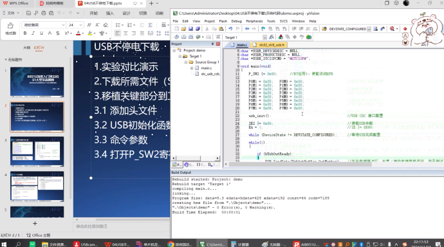Click WPS save icon in quick toolbar

click(28, 13)
